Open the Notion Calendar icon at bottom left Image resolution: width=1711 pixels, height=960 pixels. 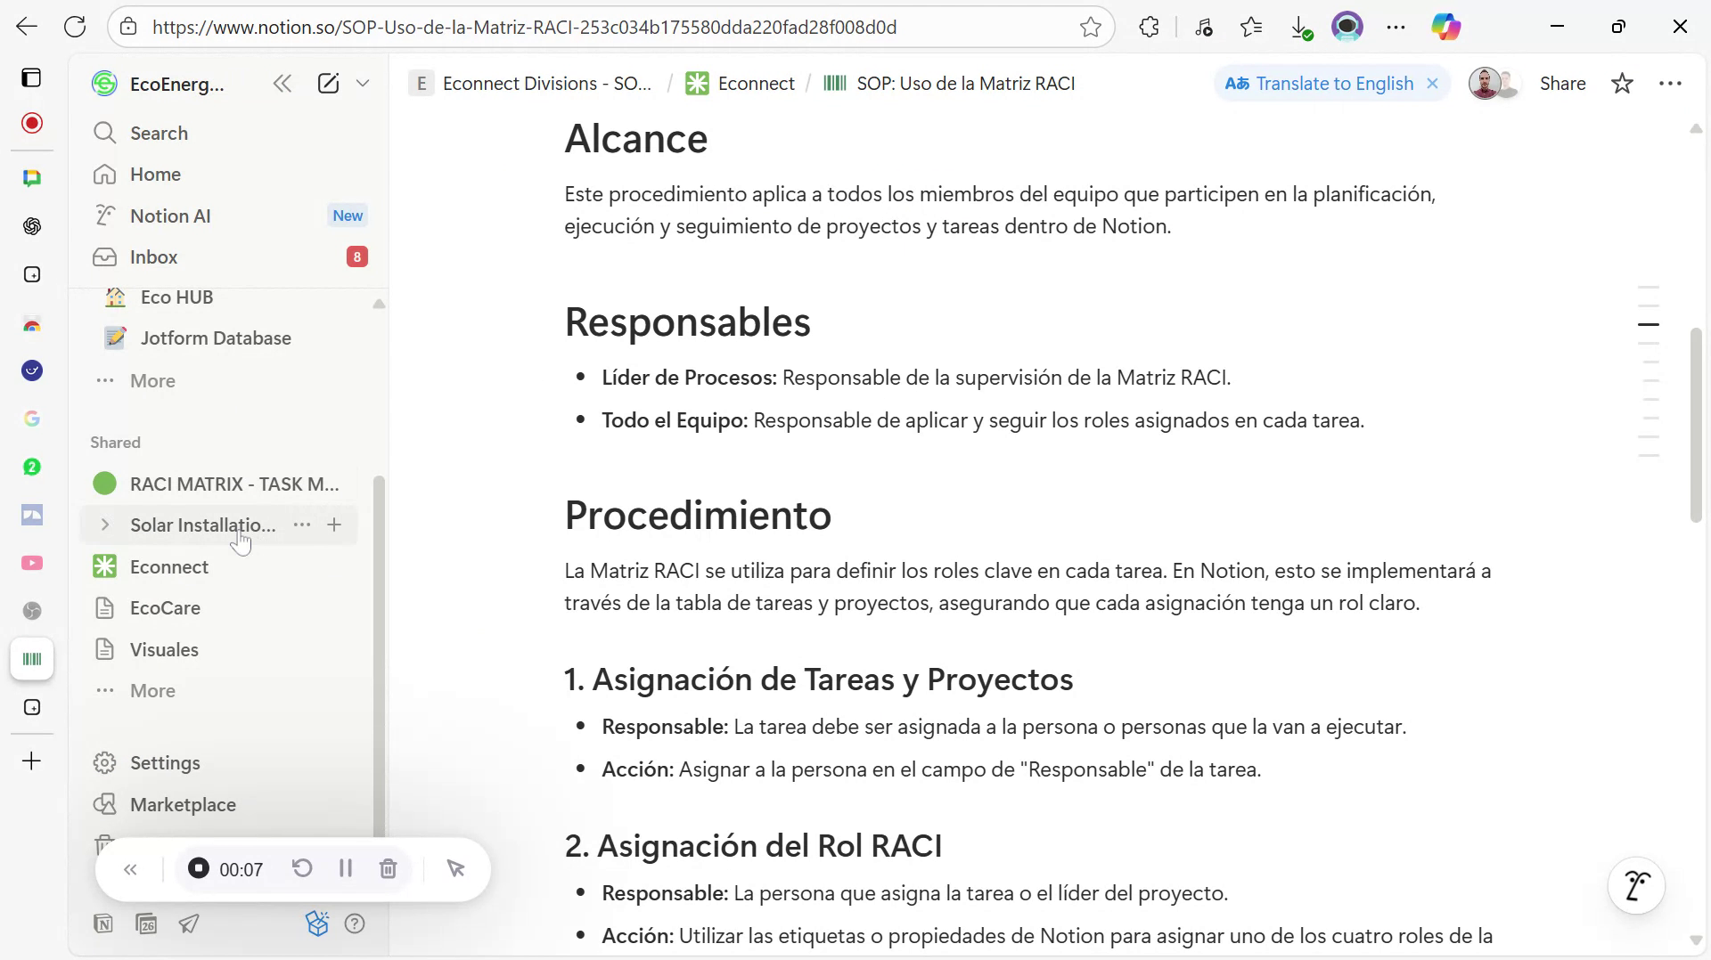coord(146,923)
